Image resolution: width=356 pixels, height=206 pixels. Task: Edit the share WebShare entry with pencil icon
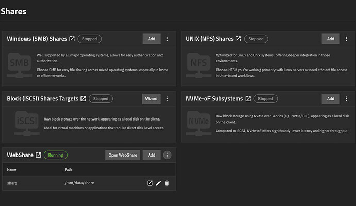[x=158, y=183]
